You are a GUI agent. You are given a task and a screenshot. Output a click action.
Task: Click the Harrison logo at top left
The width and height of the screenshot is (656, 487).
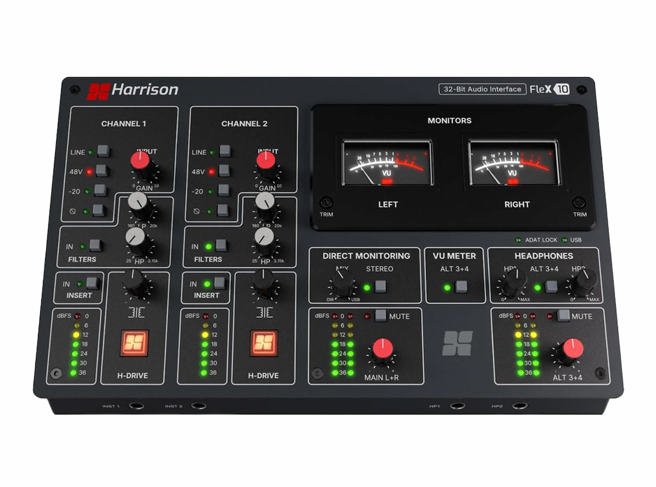[132, 91]
